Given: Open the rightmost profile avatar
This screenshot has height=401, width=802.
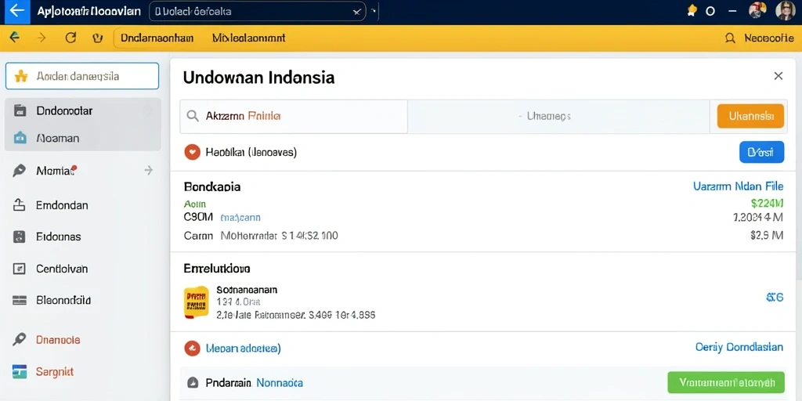Looking at the screenshot, I should (x=785, y=10).
